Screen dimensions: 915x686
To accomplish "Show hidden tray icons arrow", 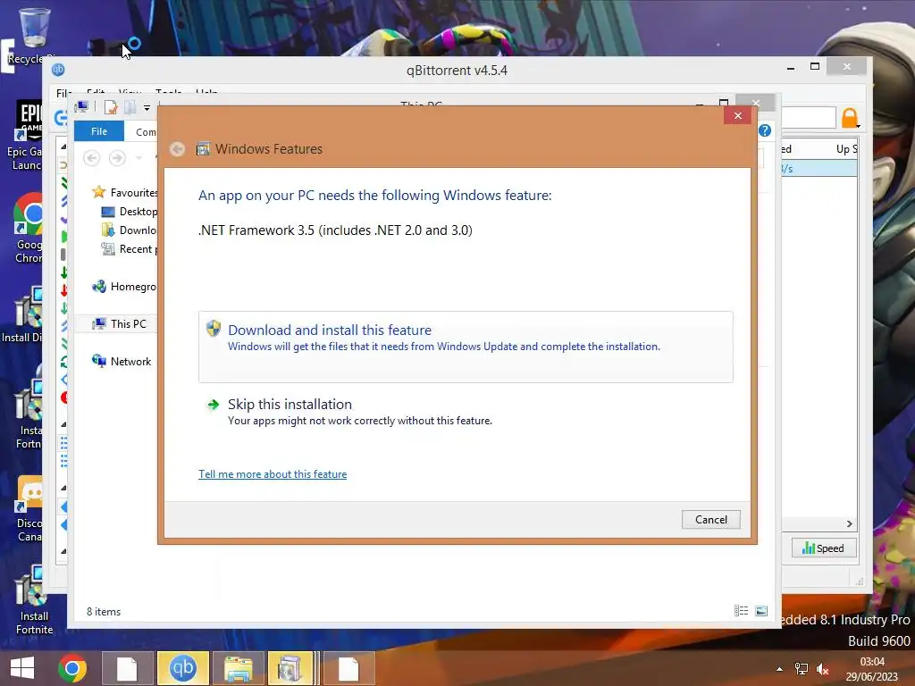I will 779,669.
